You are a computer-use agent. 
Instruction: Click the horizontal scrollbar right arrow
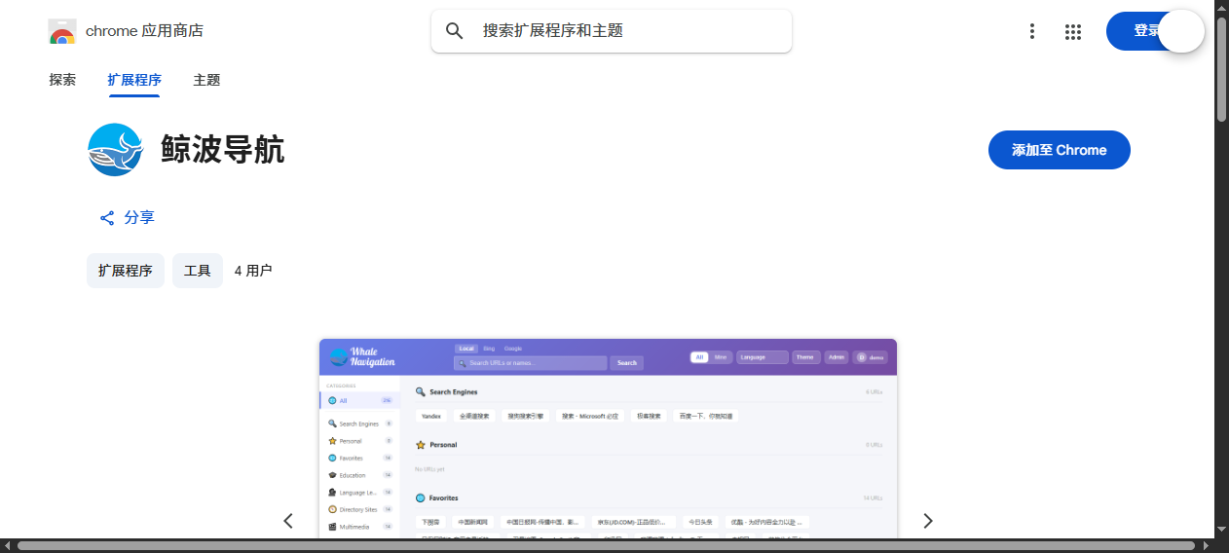(x=1206, y=545)
